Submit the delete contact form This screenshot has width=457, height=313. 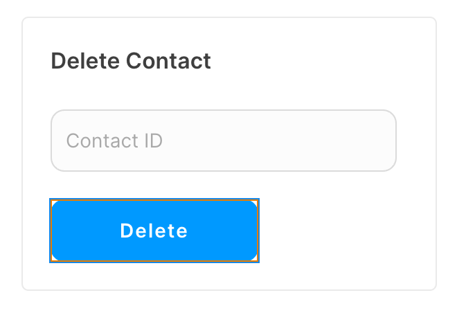154,231
